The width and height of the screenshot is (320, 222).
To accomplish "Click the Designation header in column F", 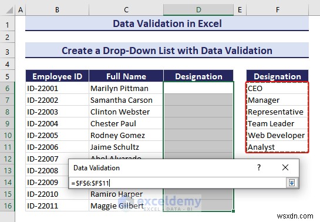I will 278,76.
